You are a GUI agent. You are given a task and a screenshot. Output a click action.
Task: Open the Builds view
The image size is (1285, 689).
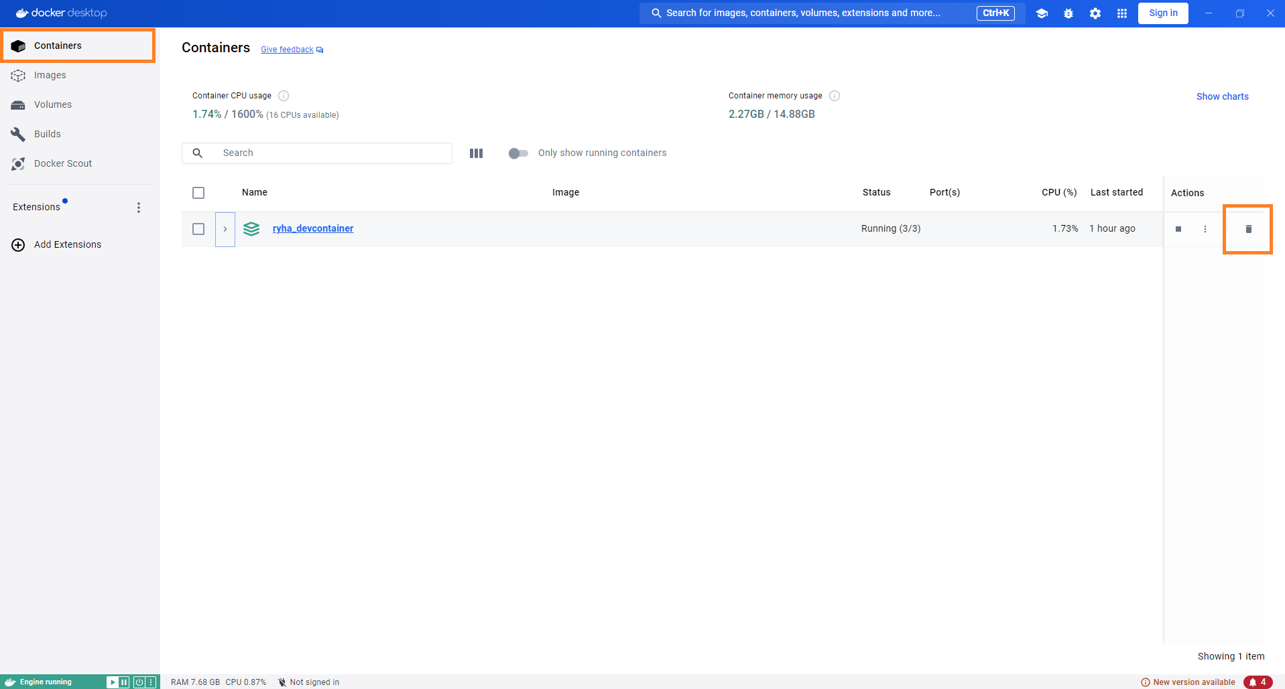coord(79,134)
